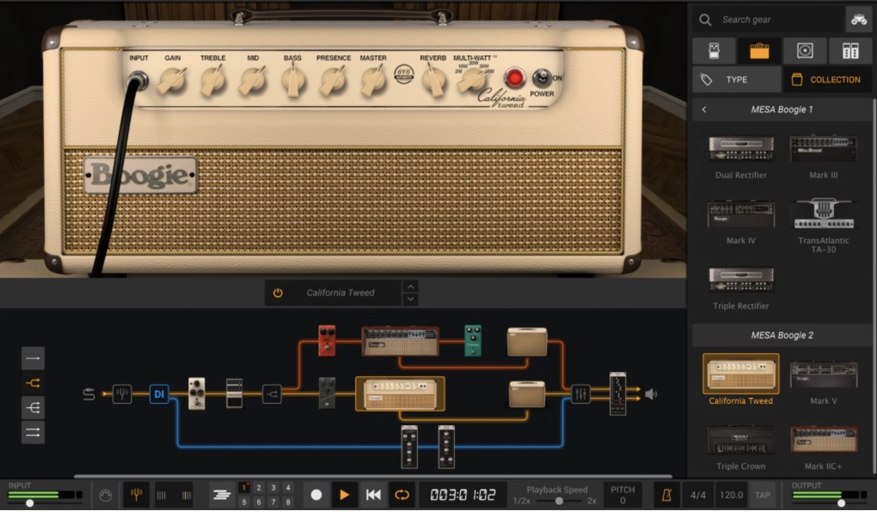The image size is (877, 512).
Task: Open the tuner in the bottom toolbar
Action: click(136, 495)
